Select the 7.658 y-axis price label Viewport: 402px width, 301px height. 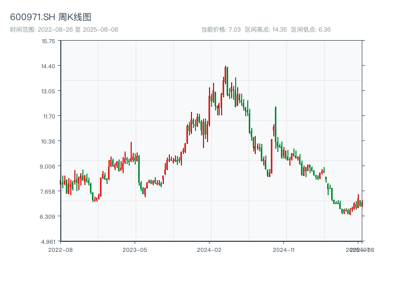pyautogui.click(x=48, y=192)
